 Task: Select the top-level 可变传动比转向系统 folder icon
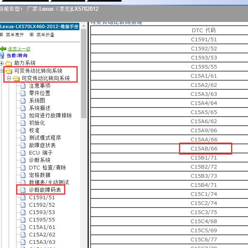[9, 71]
